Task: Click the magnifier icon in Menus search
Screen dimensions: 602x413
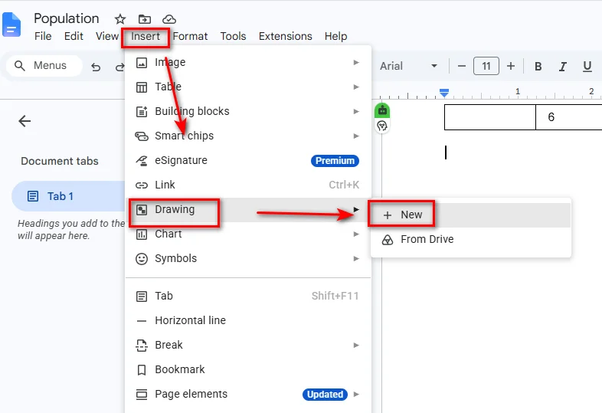Action: [20, 66]
